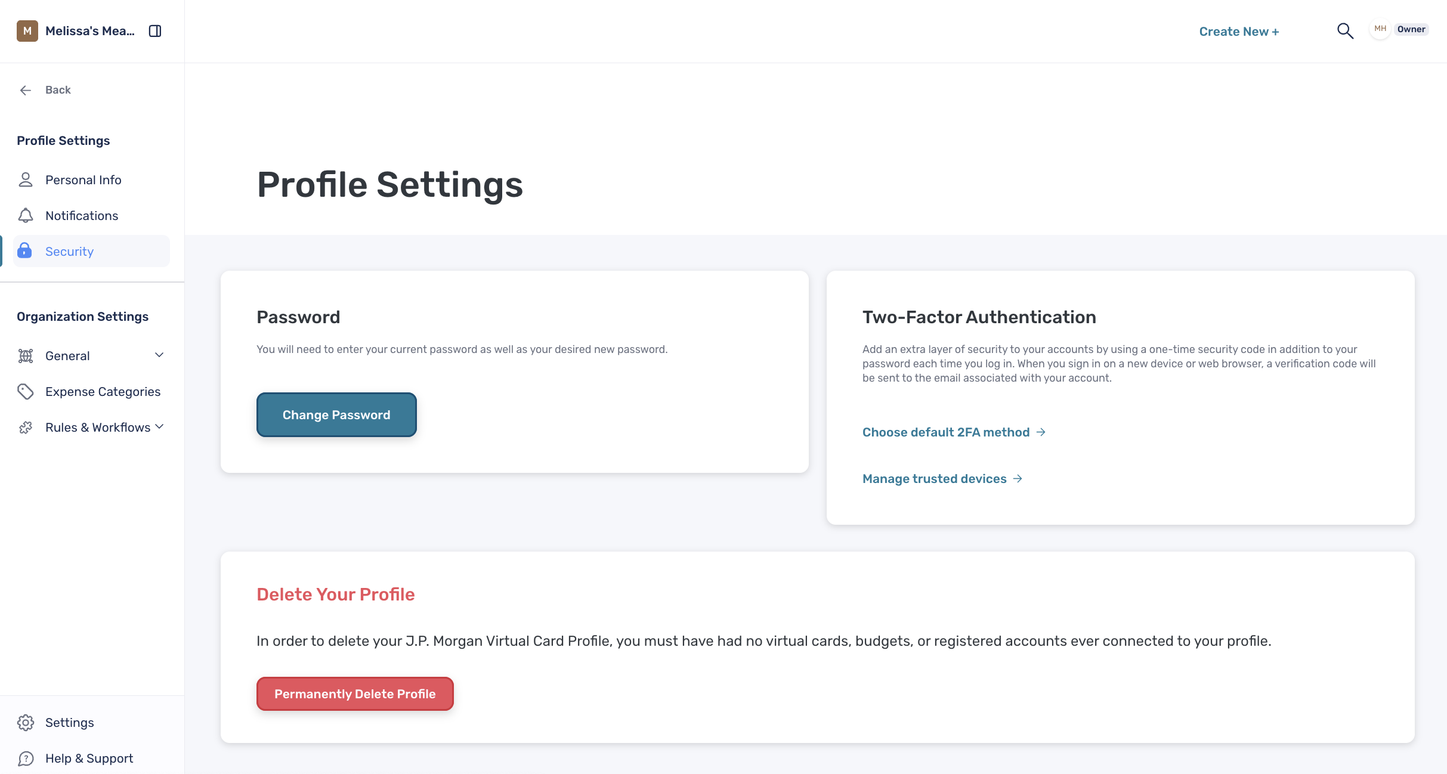
Task: Click the Change Password button
Action: [x=336, y=414]
